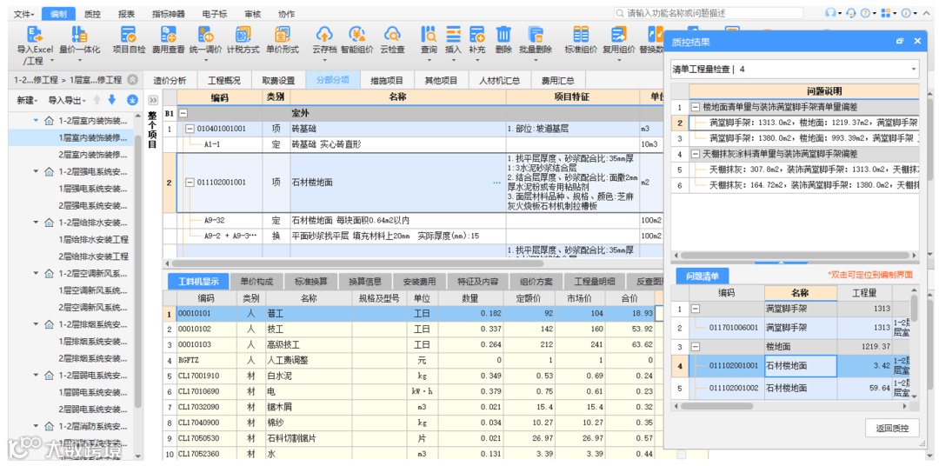Image resolution: width=939 pixels, height=466 pixels.
Task: Click the 插入 insert icon
Action: tap(453, 34)
